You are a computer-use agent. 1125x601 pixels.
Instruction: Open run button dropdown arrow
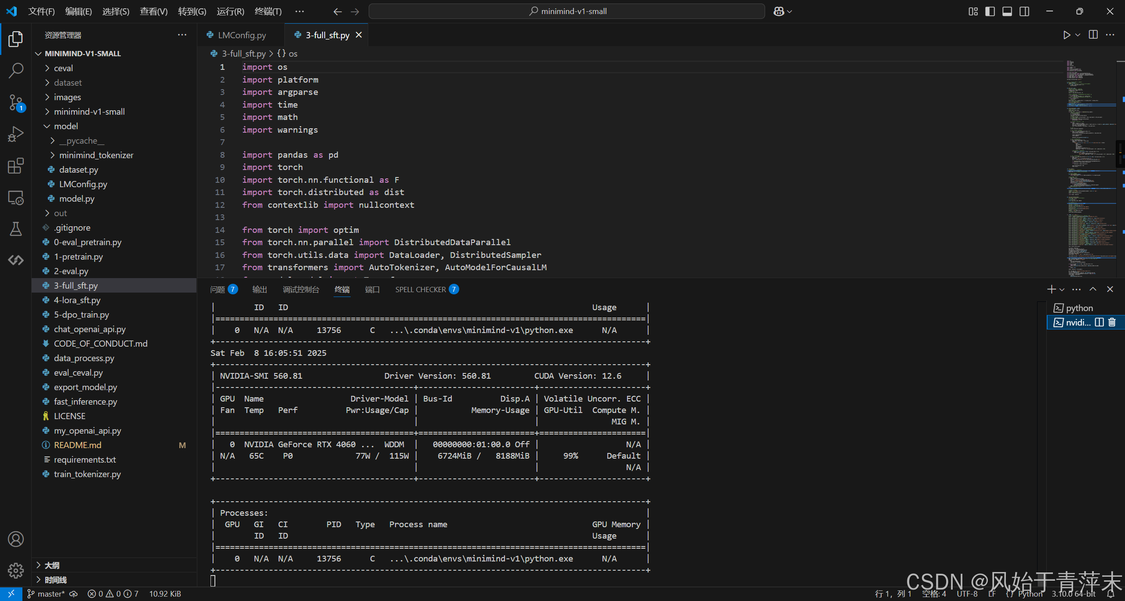click(x=1078, y=35)
